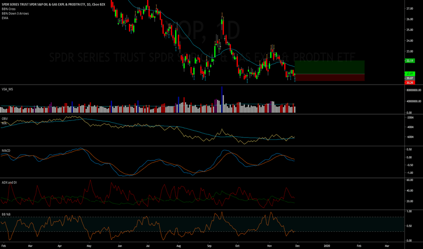Click the Dec label on time axis
The image size is (423, 249).
297,246
